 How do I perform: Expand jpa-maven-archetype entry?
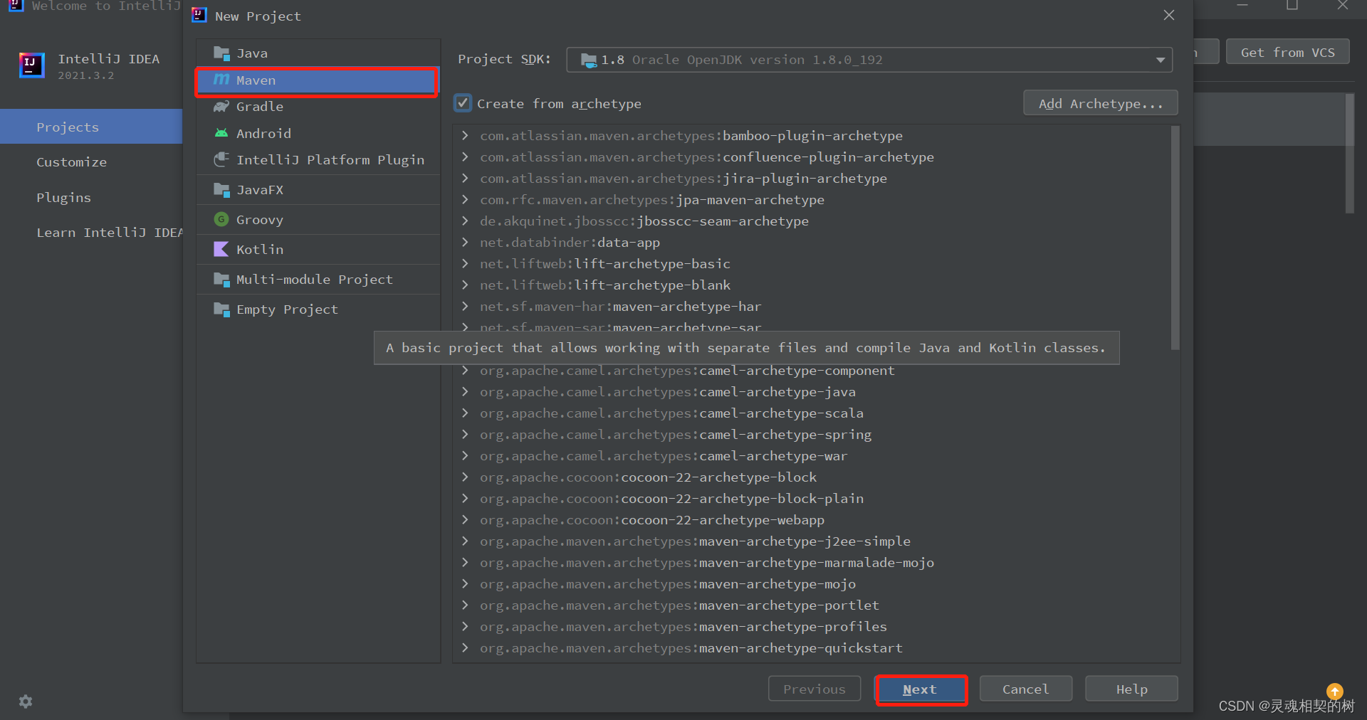[465, 199]
